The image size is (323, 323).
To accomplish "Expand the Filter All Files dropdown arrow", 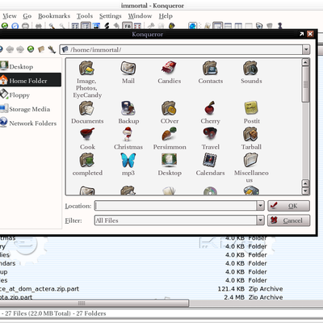I will 260,220.
